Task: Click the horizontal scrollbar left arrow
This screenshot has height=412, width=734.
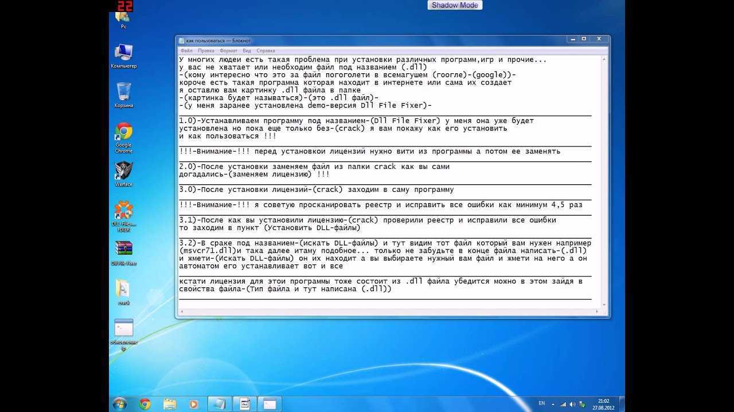Action: click(182, 312)
